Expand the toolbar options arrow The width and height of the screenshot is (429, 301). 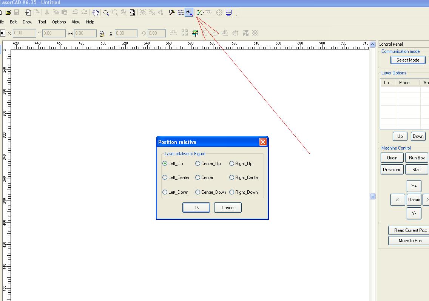(237, 15)
